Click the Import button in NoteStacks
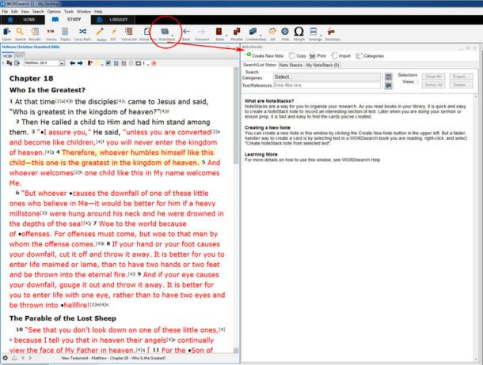Screen dimensions: 483x365 tap(341, 55)
